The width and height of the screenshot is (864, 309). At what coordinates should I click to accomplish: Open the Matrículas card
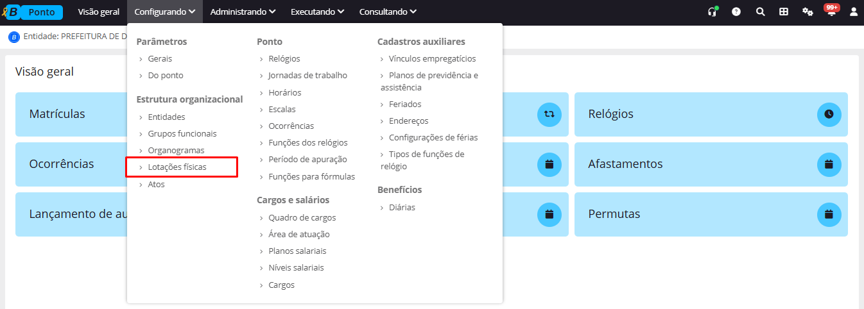pos(71,114)
